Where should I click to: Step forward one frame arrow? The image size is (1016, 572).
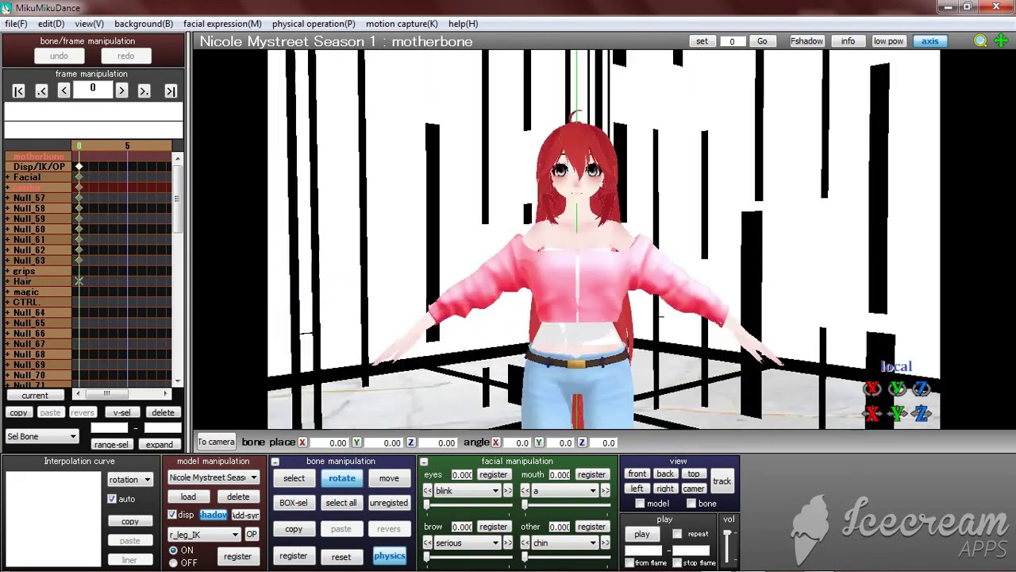(121, 91)
